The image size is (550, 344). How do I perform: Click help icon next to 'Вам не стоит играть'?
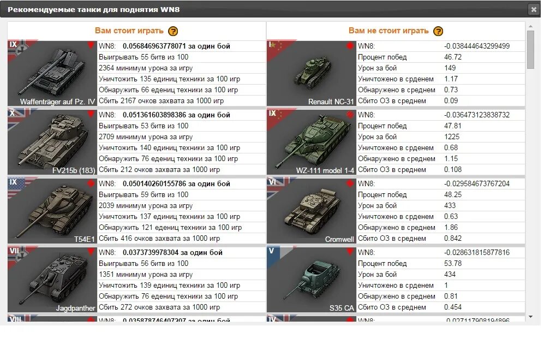(x=438, y=31)
